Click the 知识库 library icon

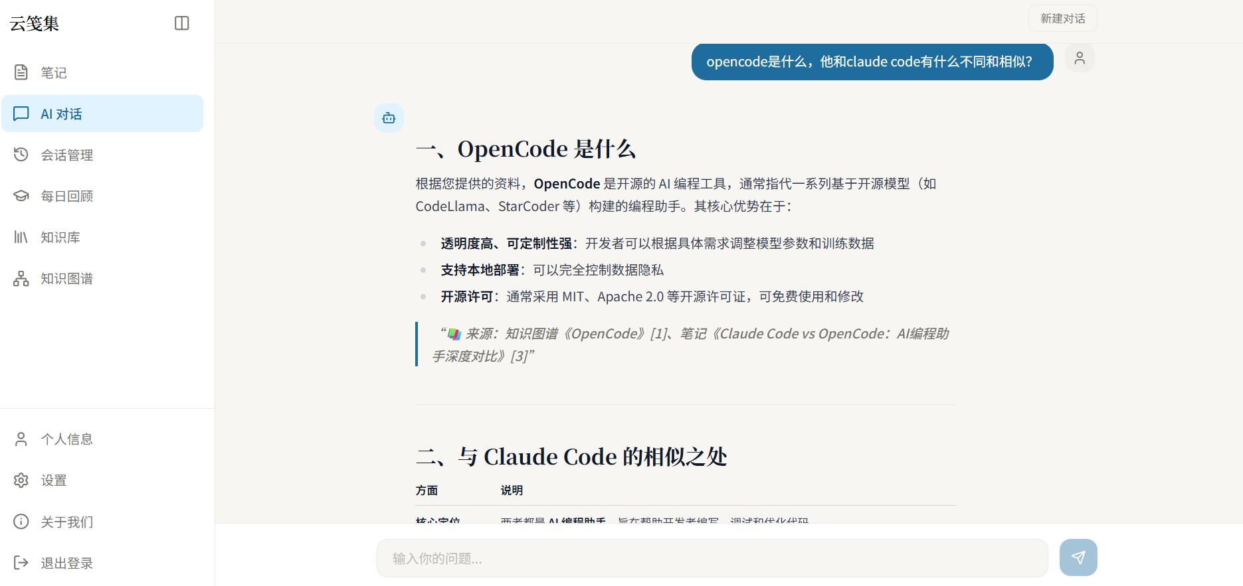coord(21,237)
